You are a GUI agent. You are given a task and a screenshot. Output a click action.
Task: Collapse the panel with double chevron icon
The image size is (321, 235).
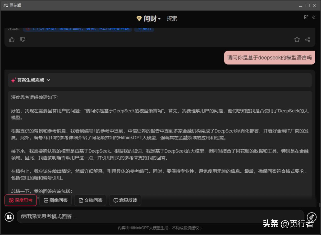pyautogui.click(x=314, y=17)
